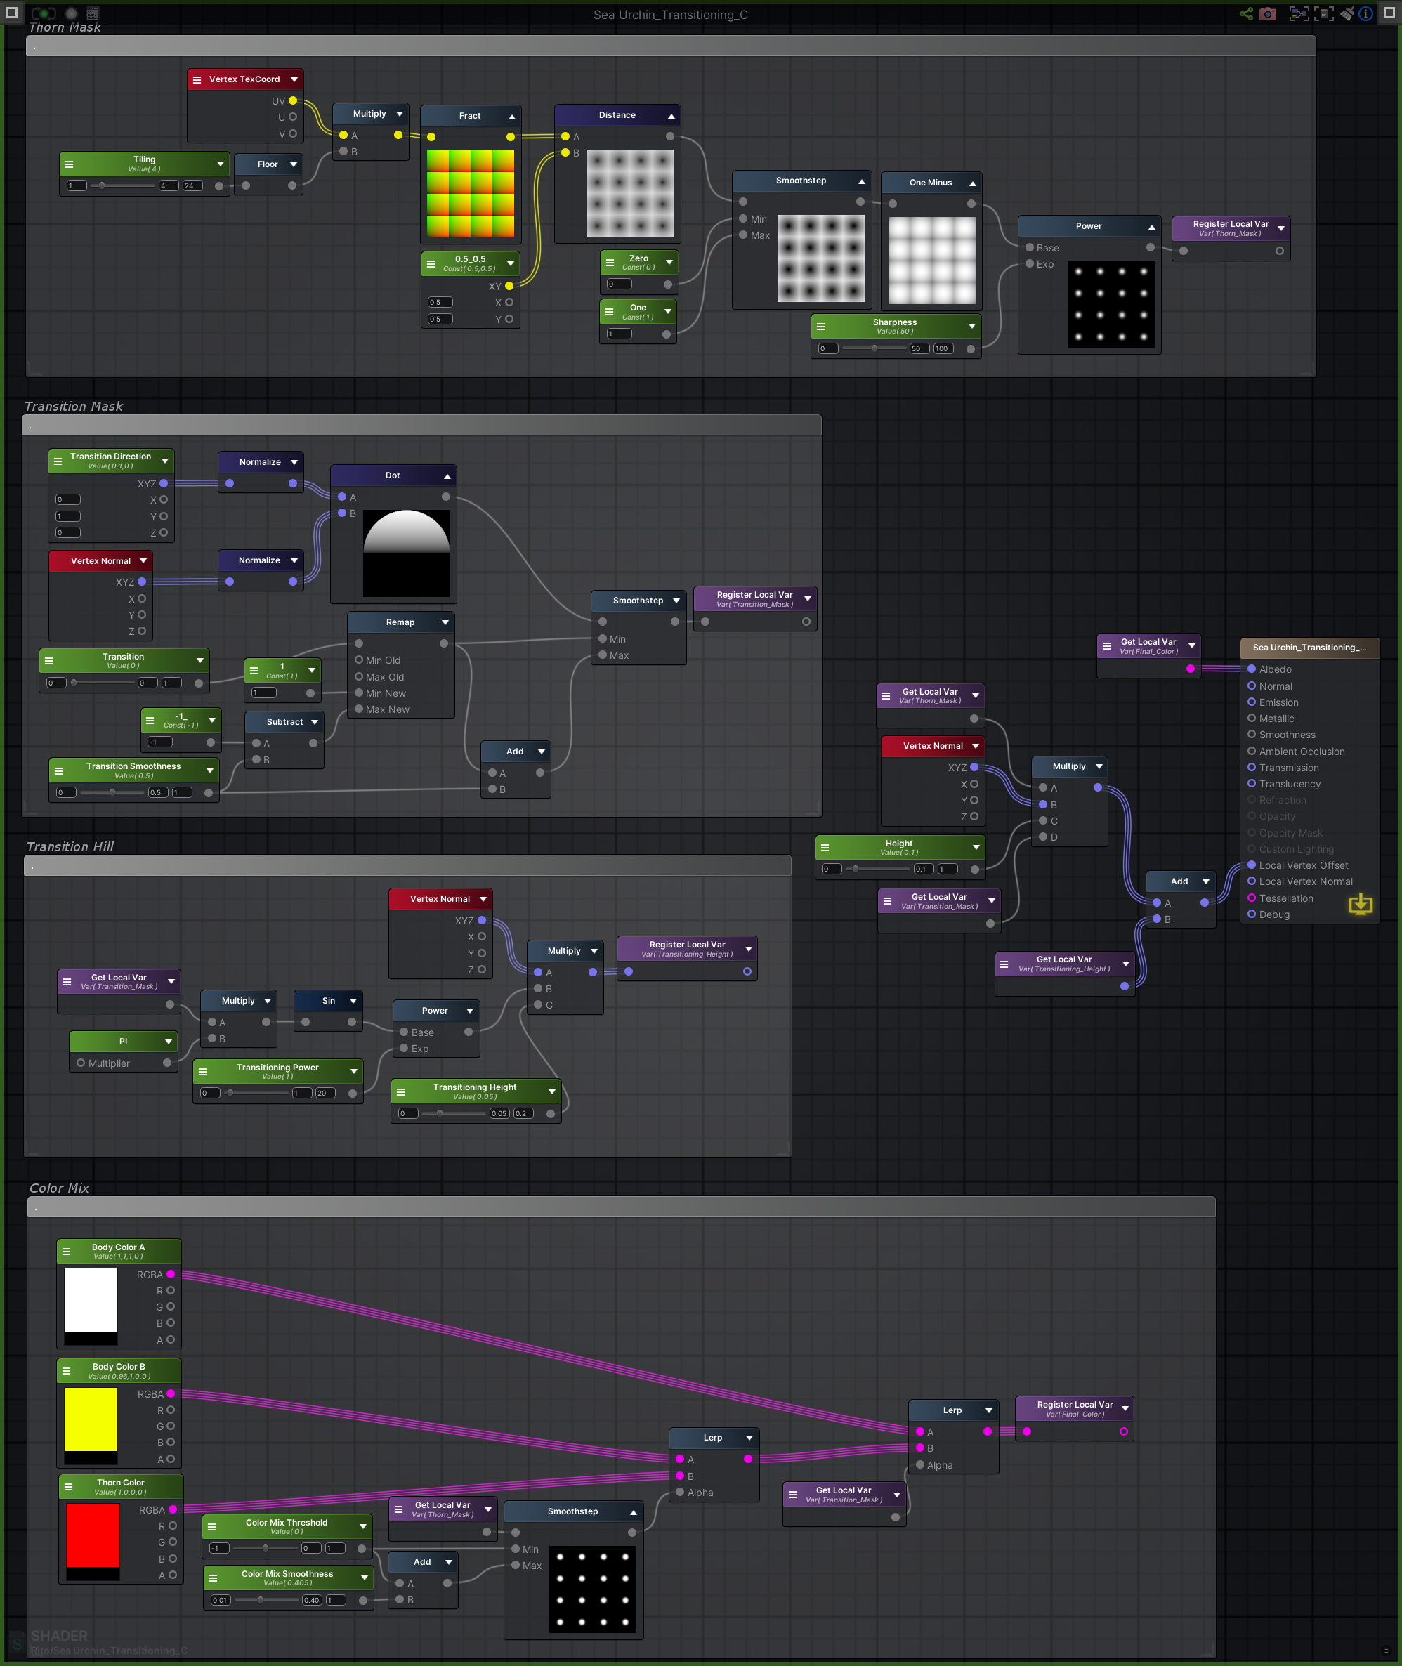Take a screenshot using the camera icon
1402x1666 pixels.
(x=1269, y=13)
